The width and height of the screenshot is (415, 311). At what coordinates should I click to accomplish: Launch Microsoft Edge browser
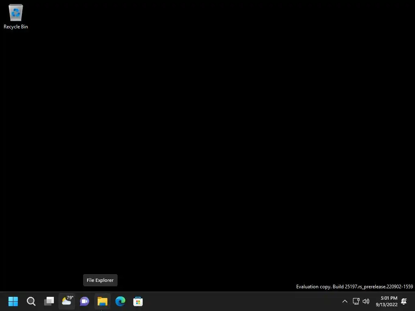[120, 301]
